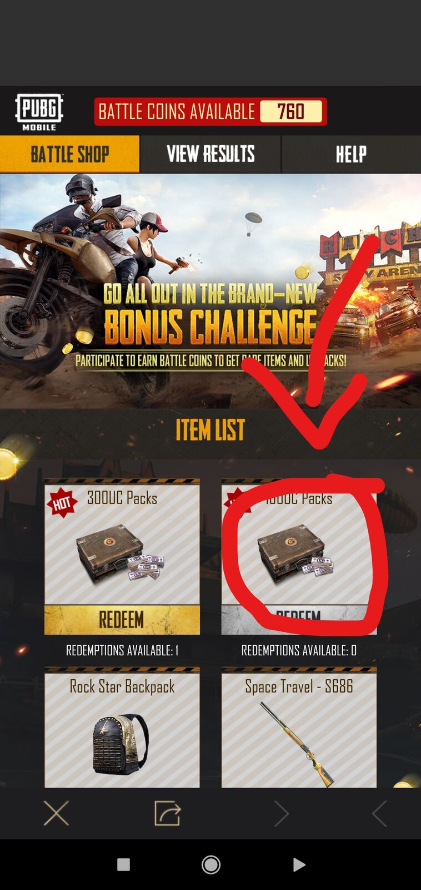Open the Help tab
Screen dimensions: 421x890
tap(351, 154)
